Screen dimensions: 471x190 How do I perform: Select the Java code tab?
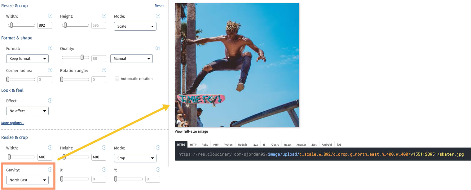click(255, 145)
